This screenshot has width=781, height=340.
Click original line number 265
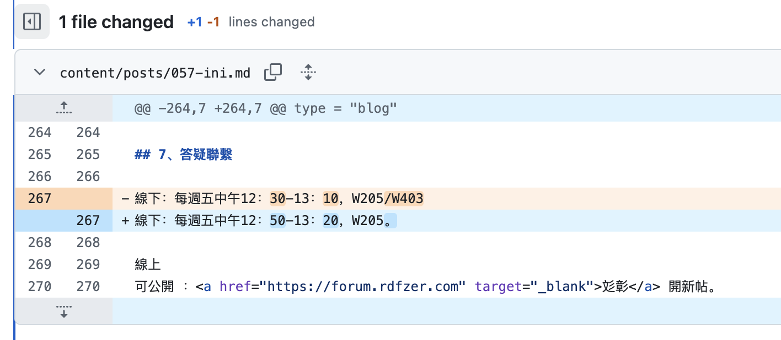coord(40,155)
